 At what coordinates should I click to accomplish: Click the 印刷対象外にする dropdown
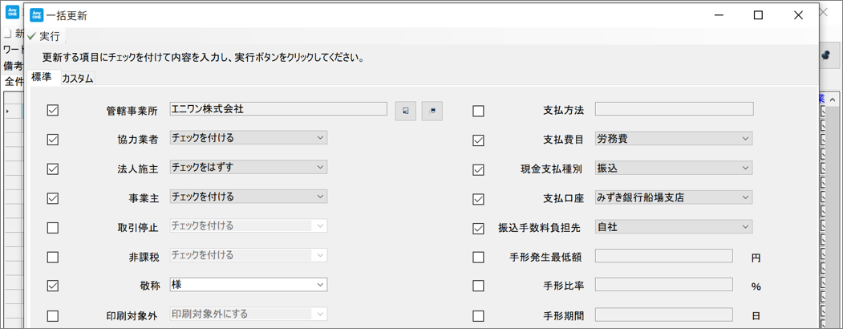coord(248,314)
